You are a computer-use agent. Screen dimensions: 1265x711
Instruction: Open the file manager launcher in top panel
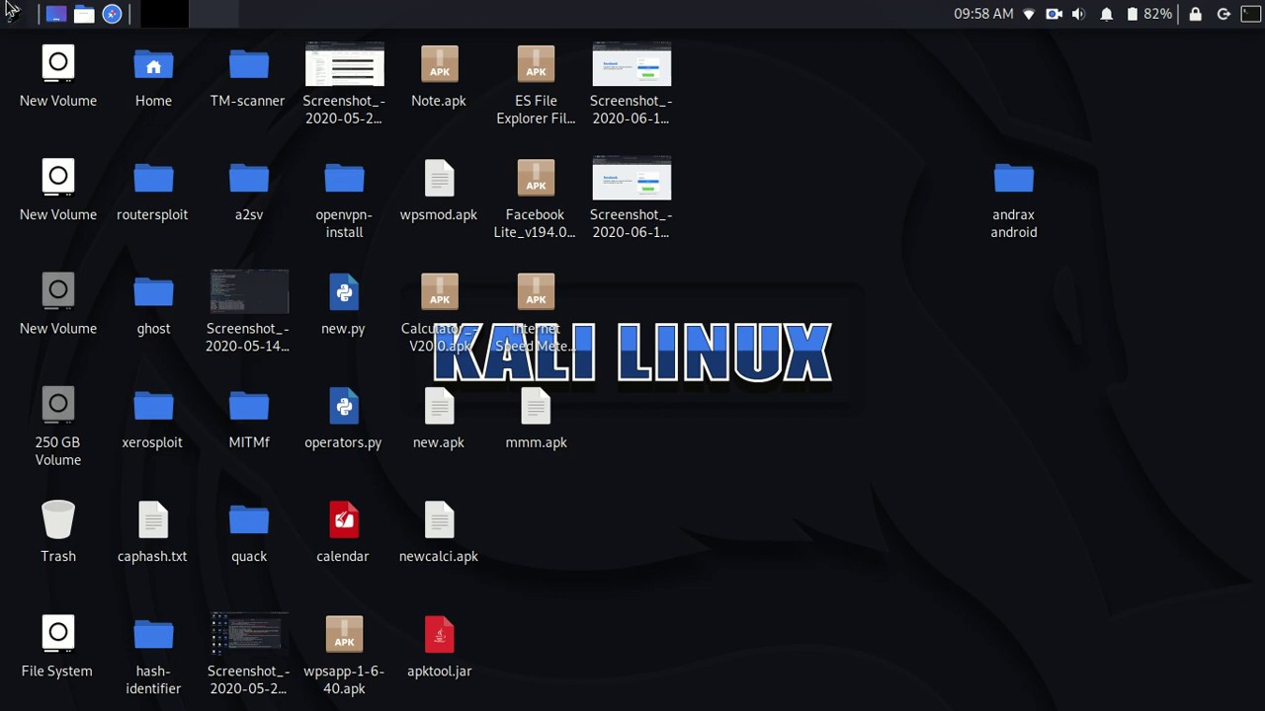click(x=84, y=14)
